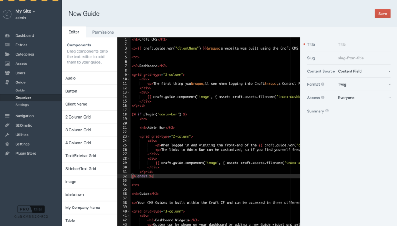
Task: Click the Utilities sidebar label
Action: click(22, 135)
